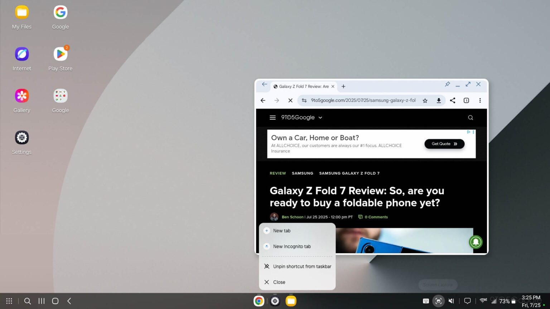
Task: Unmute sound via the taskbar speaker icon
Action: click(451, 301)
